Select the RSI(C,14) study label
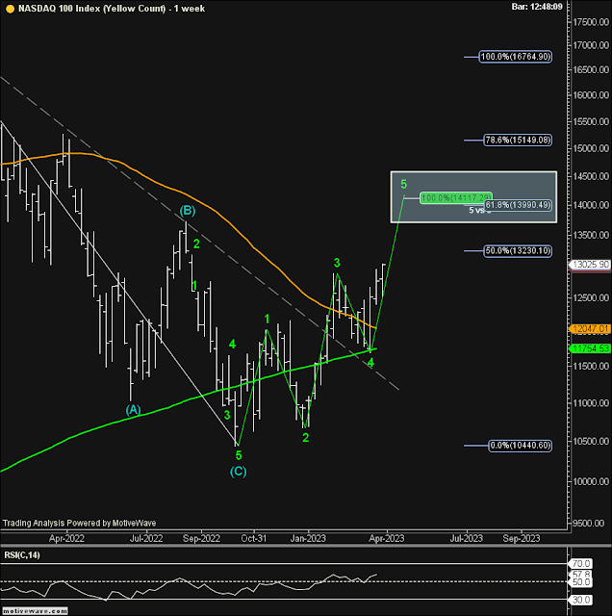Image resolution: width=612 pixels, height=616 pixels. pyautogui.click(x=22, y=555)
